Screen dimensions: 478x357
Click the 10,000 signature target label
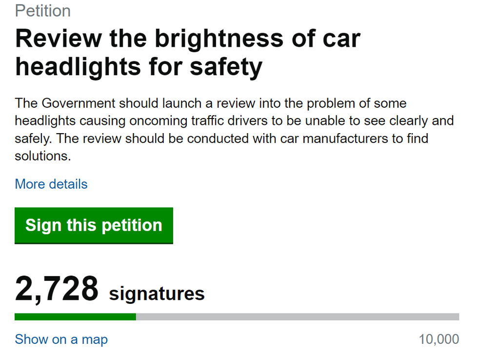[438, 339]
